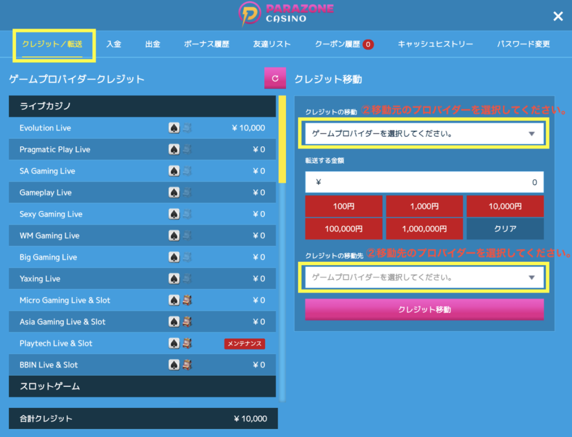Viewport: 572px width, 437px height.
Task: Click the spade icon for Evolution Live
Action: click(174, 128)
